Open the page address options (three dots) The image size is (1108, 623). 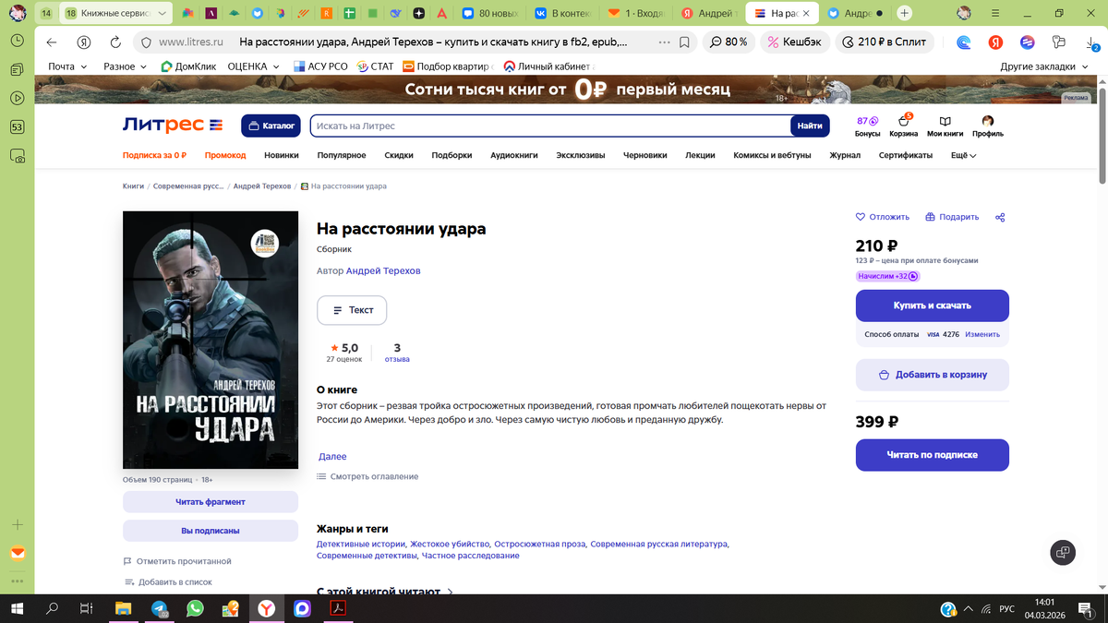[x=665, y=42]
